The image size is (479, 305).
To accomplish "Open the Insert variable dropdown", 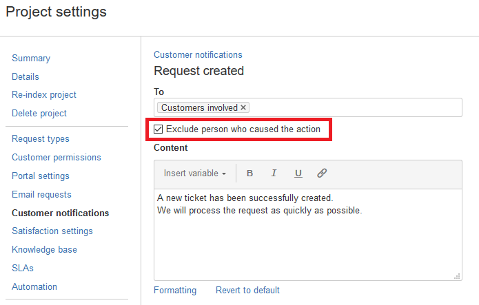I will 195,173.
